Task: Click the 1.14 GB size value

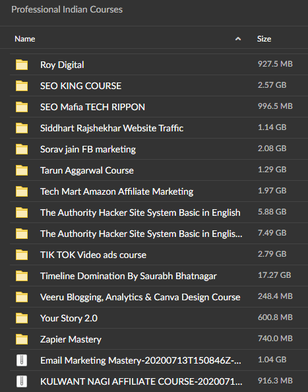Action: (x=272, y=127)
